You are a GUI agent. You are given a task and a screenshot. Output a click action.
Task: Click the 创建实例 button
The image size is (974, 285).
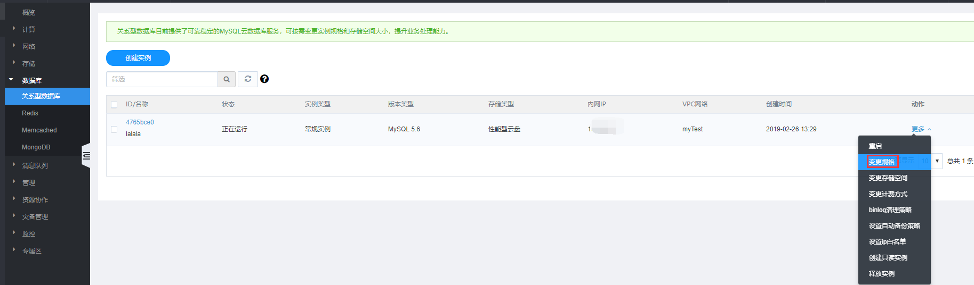click(138, 58)
